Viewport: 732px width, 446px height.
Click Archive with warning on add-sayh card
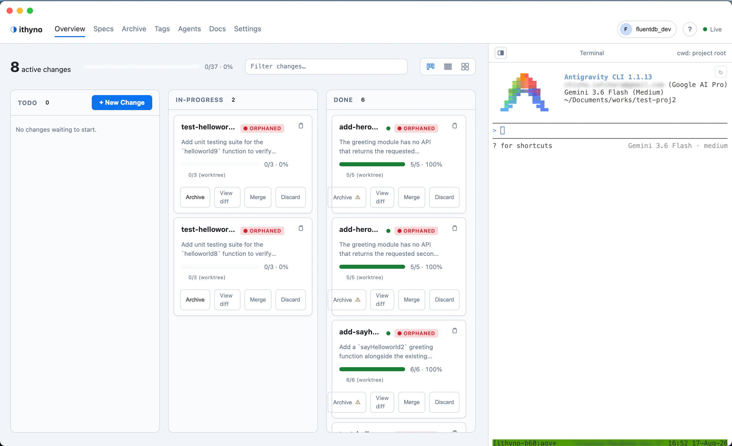347,402
